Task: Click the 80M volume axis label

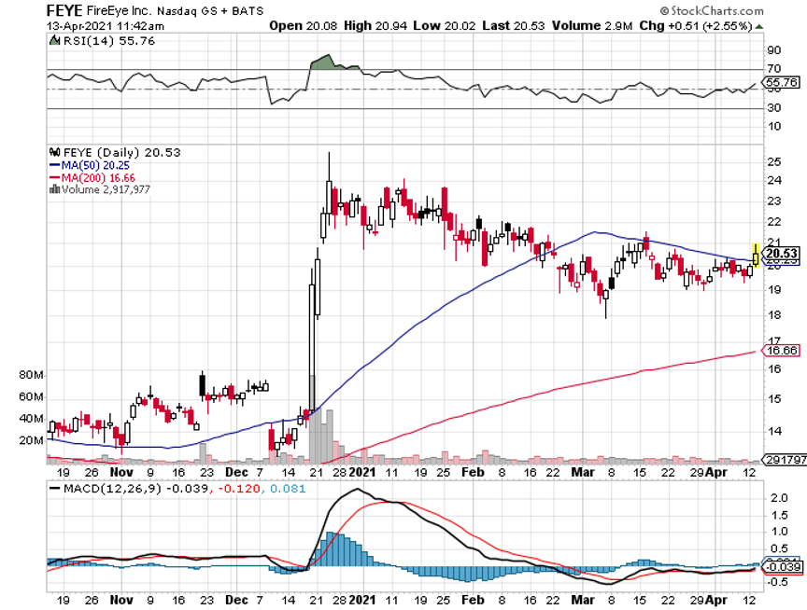Action: click(x=31, y=375)
